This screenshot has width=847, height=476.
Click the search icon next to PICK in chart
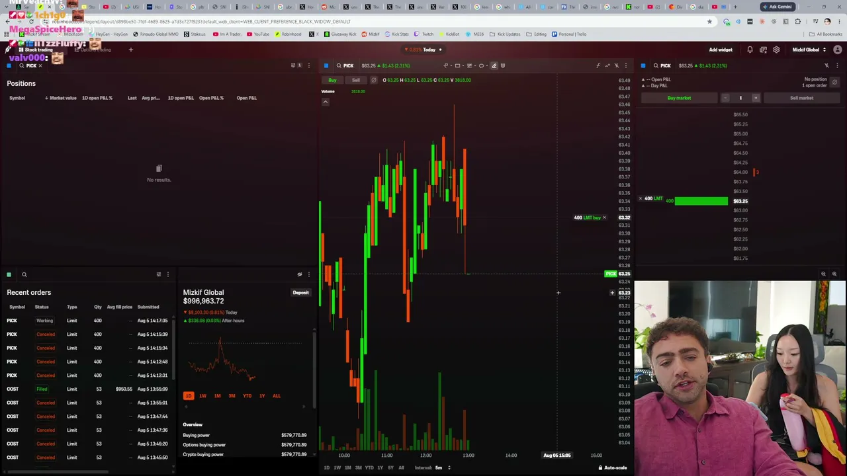click(x=339, y=65)
